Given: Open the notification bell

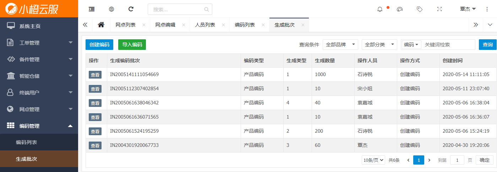Looking at the screenshot, I should pos(380,9).
